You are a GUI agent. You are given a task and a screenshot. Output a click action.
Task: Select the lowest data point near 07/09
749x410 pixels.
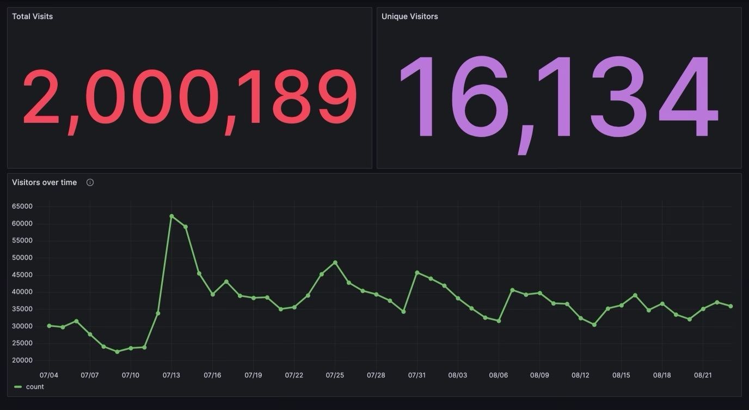point(117,352)
